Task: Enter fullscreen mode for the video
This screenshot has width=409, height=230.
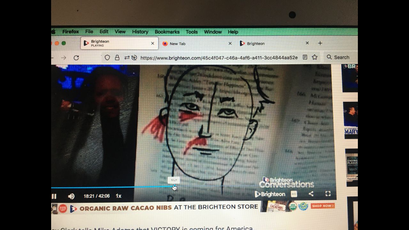Action: coord(328,194)
